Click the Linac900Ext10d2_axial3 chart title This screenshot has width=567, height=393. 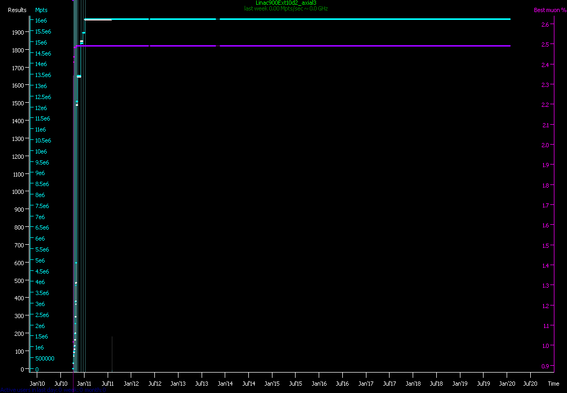(x=286, y=3)
